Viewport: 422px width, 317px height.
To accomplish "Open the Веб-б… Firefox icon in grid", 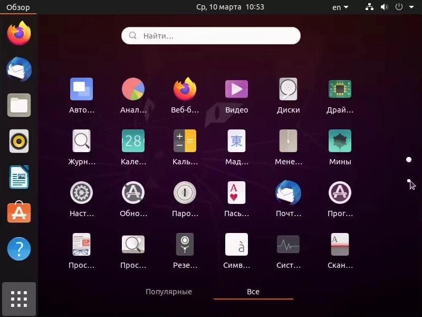I will [185, 89].
